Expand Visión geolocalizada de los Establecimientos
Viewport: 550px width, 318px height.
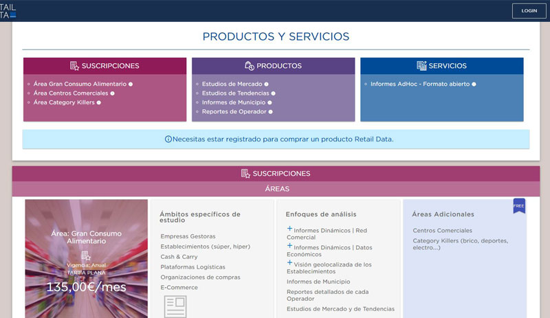[x=289, y=262]
